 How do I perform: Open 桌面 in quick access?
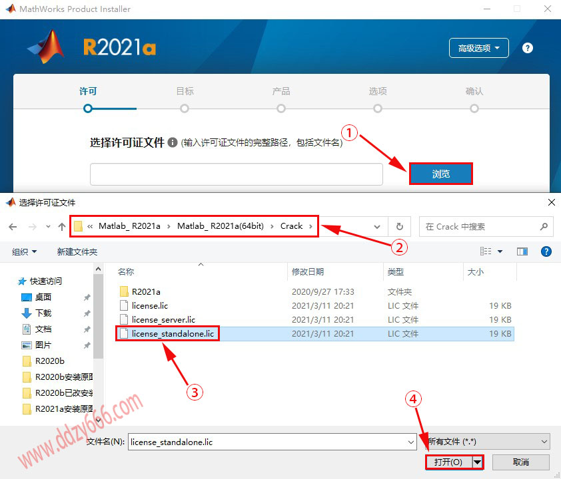(x=43, y=297)
